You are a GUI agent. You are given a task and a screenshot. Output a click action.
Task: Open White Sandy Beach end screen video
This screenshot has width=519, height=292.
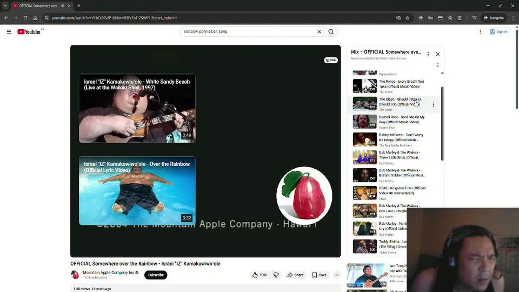137,108
